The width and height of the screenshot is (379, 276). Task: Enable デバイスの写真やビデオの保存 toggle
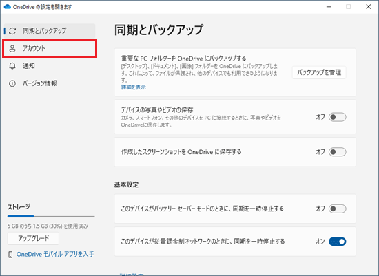[x=337, y=117]
